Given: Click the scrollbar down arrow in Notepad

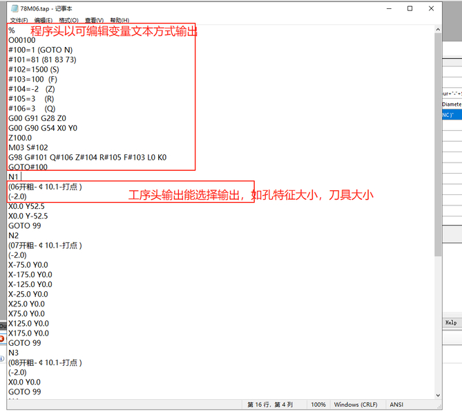Looking at the screenshot, I should click(438, 395).
